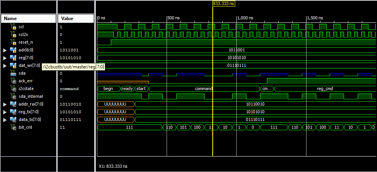Click the dat_wr[7:0] bus icon
This screenshot has width=377, height=172.
[13, 65]
